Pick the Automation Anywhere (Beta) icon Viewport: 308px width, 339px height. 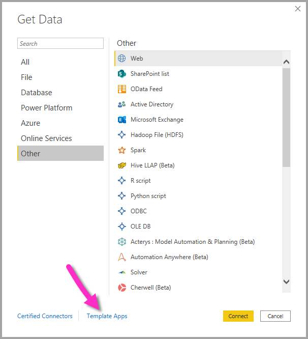point(122,257)
